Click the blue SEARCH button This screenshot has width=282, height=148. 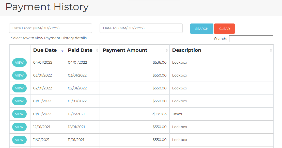click(202, 29)
